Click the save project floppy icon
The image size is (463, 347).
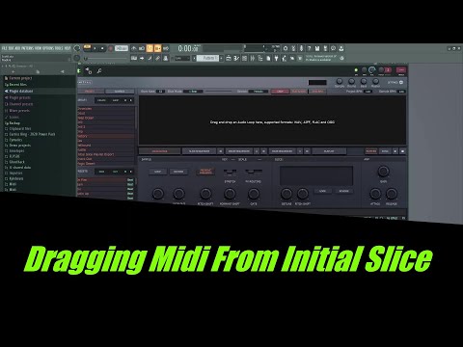tap(317, 48)
